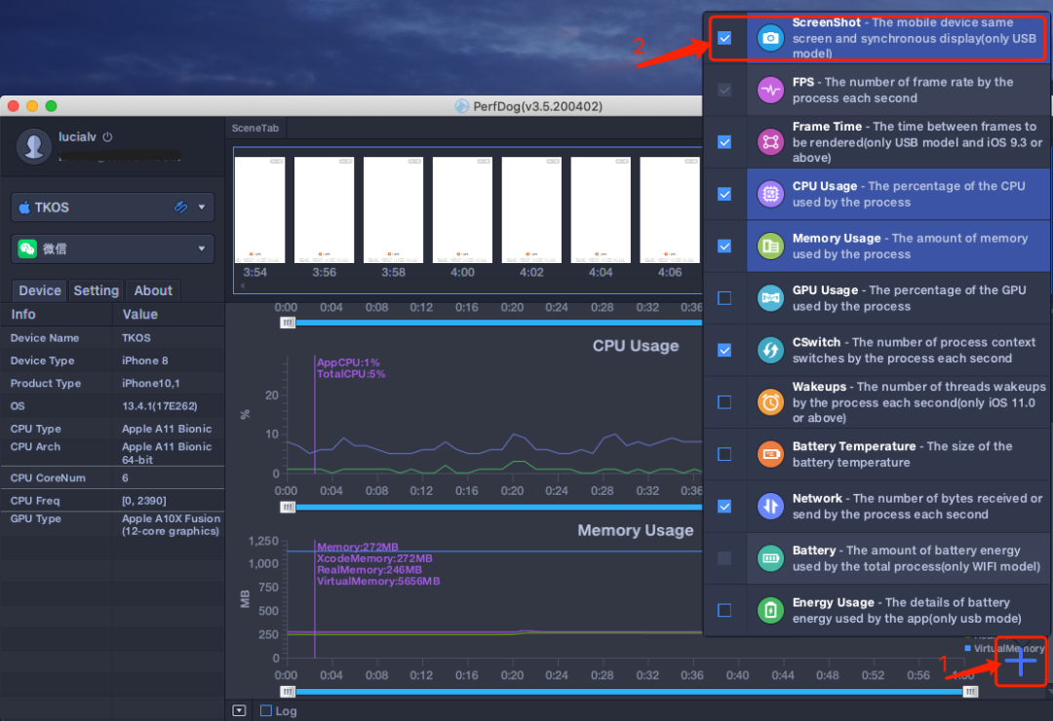Viewport: 1053px width, 721px height.
Task: Switch to the About tab
Action: click(153, 290)
